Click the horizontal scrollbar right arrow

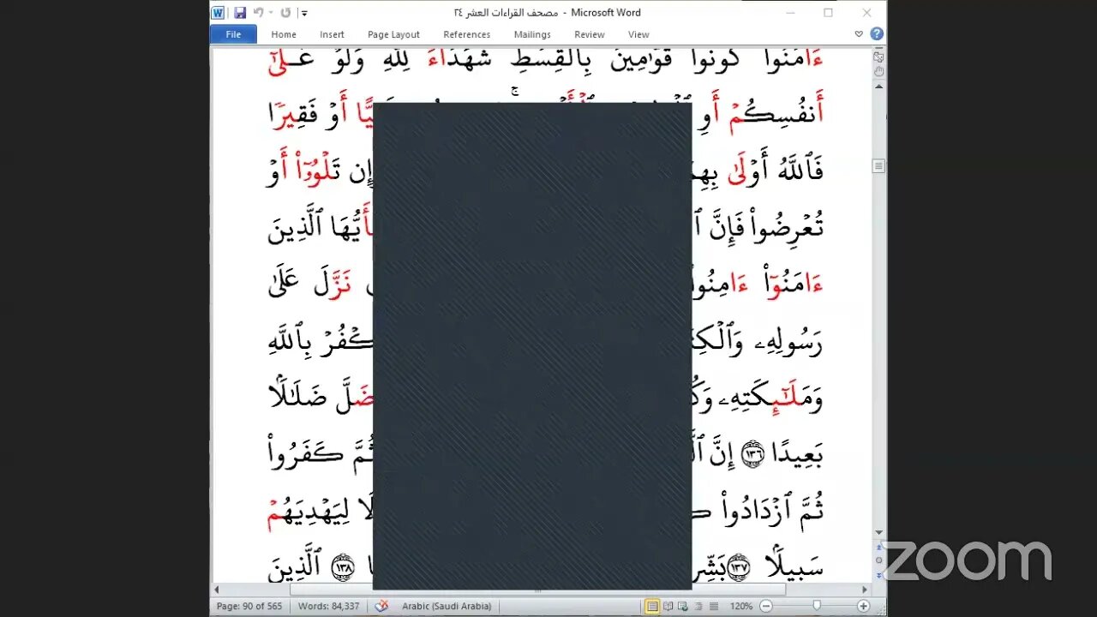[x=865, y=590]
